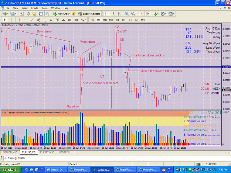Viewport: 231px width, 173px height.
Task: Expand the Periods clock dropdown arrow
Action: (x=166, y=14)
